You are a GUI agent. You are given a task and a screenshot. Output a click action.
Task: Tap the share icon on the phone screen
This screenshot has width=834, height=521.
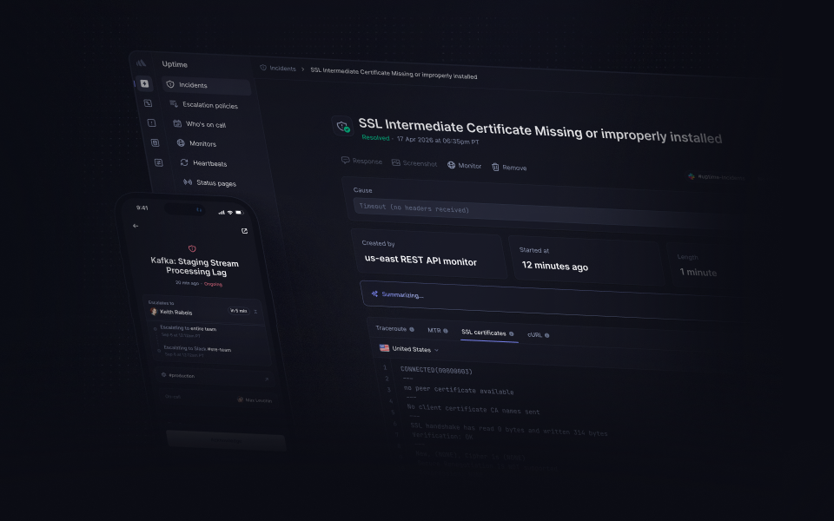click(x=245, y=231)
